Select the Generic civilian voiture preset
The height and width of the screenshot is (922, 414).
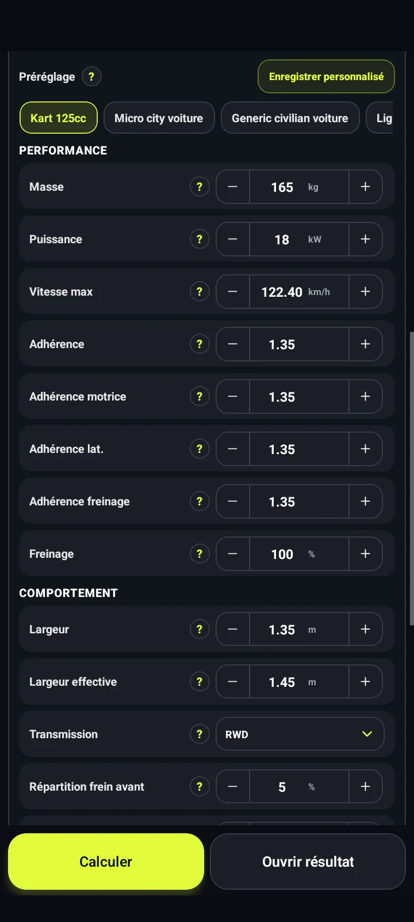pyautogui.click(x=290, y=118)
